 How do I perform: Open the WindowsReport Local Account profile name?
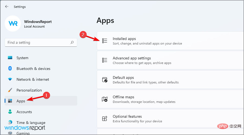(x=38, y=24)
